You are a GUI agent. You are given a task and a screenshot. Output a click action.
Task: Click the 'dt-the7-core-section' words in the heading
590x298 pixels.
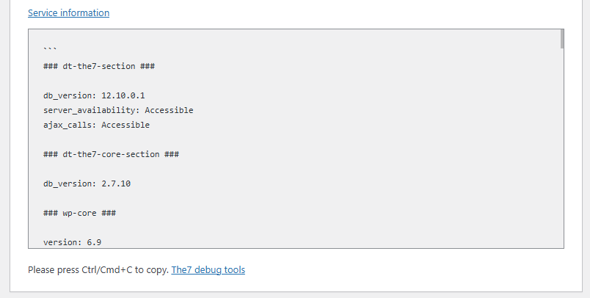tap(112, 154)
